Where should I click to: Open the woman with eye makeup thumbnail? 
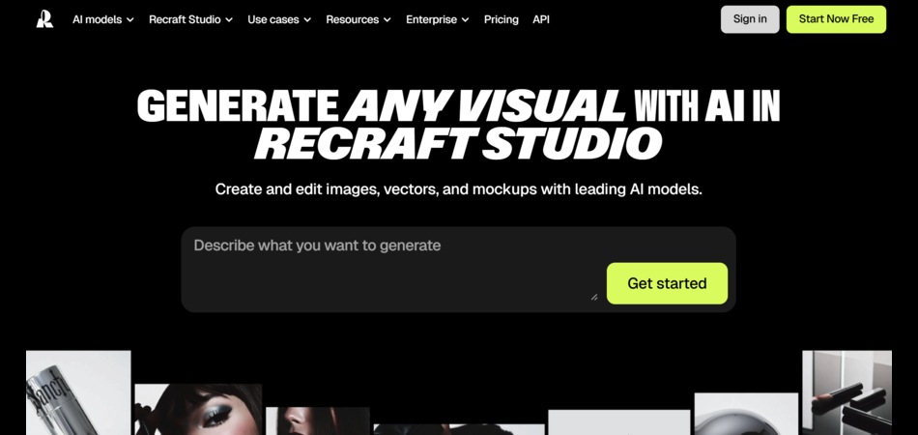click(198, 409)
